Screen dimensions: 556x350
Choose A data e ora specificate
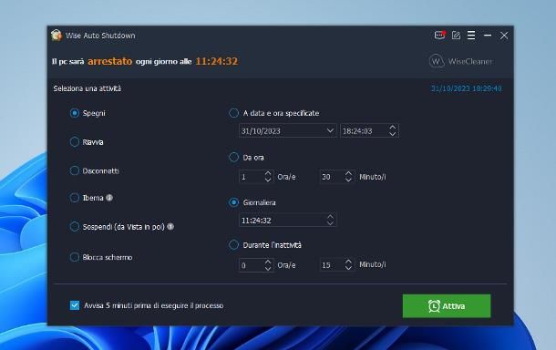tap(233, 113)
